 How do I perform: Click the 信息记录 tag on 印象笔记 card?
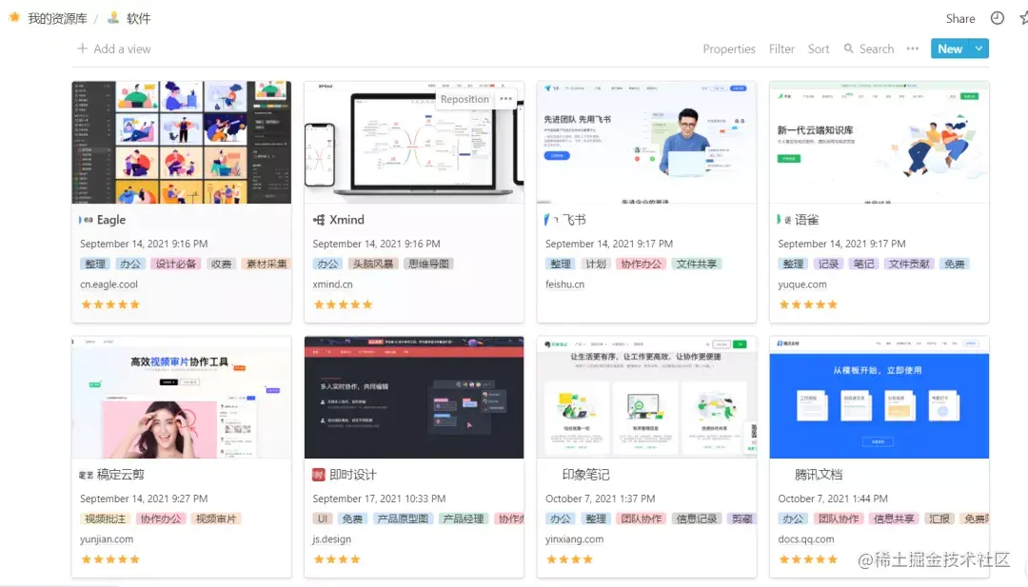coord(696,519)
